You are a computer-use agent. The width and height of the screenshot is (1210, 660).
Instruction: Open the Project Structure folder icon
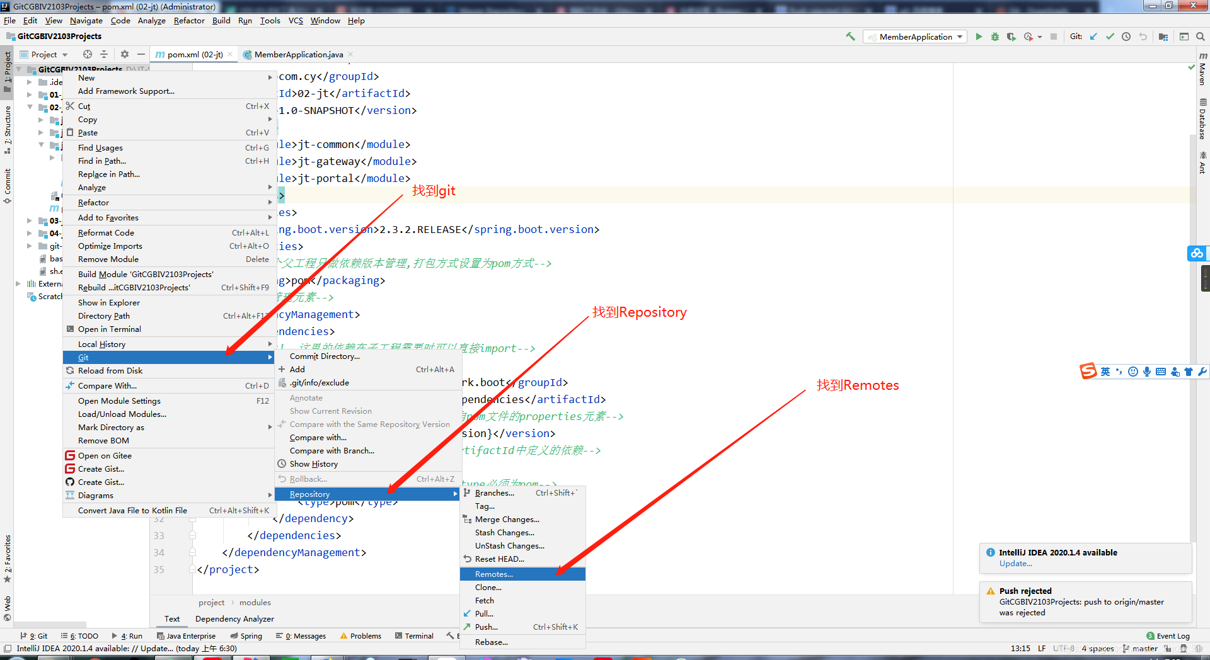1163,37
